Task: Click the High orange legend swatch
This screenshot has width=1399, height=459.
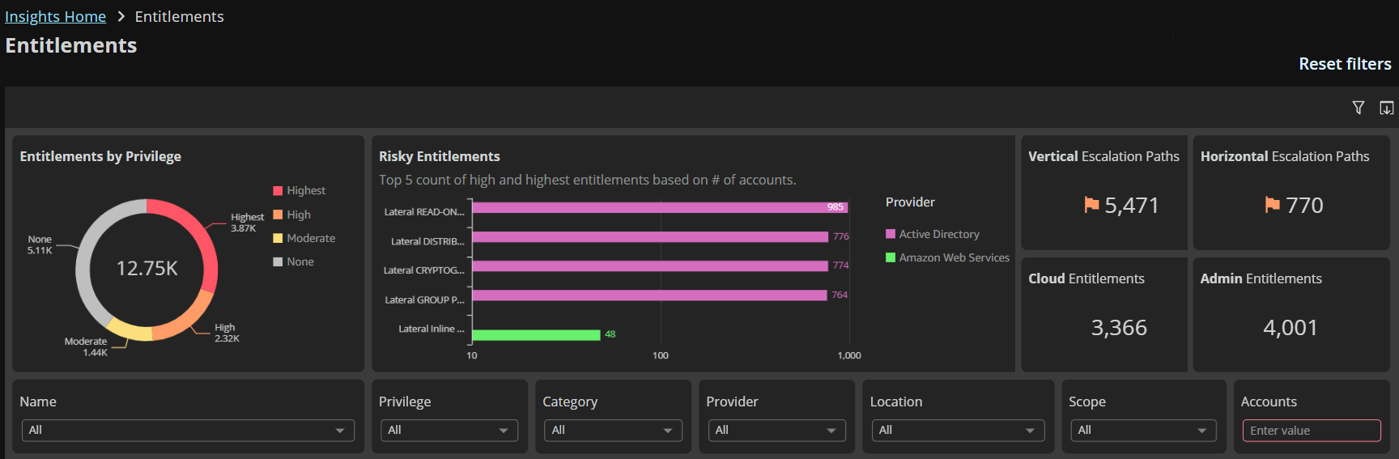Action: [x=278, y=215]
